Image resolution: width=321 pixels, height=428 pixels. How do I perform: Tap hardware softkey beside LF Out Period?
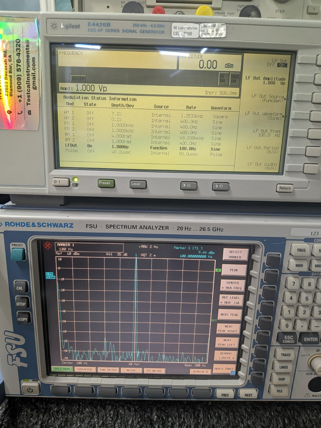click(x=312, y=151)
